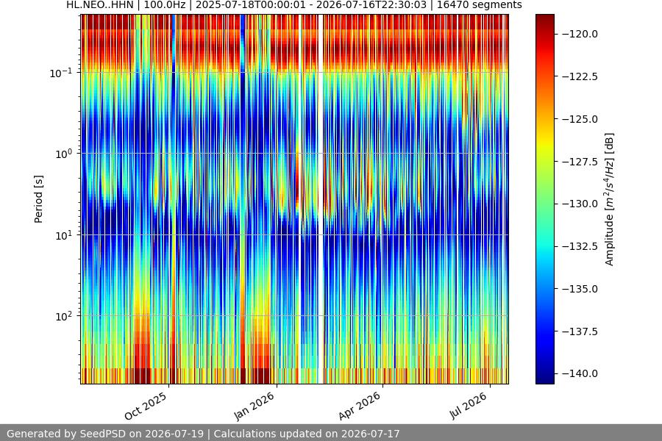Click the -132.5 colorbar tick label
Screen dimensions: 662x441
(x=580, y=246)
